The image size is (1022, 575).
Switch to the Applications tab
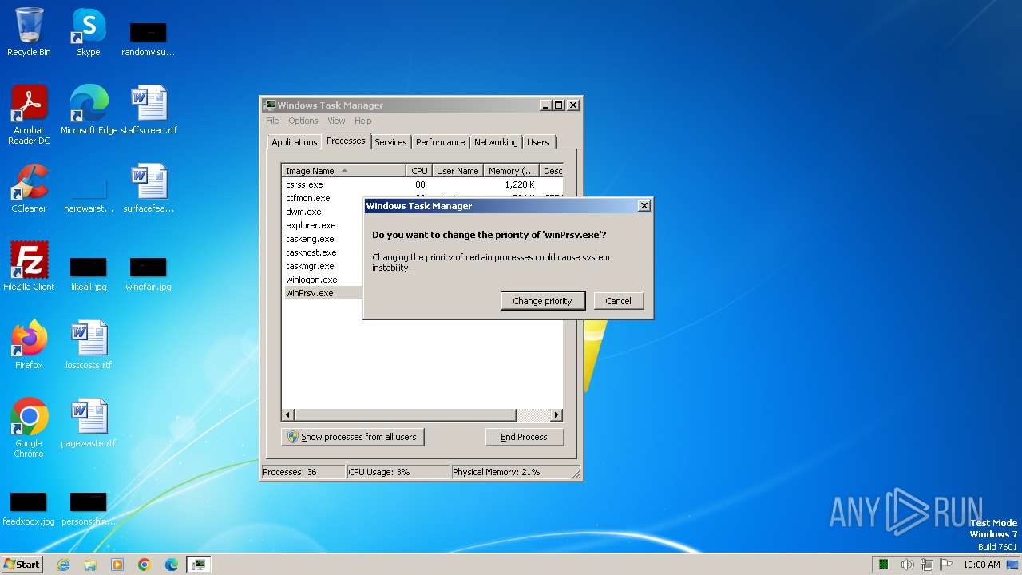[x=294, y=142]
